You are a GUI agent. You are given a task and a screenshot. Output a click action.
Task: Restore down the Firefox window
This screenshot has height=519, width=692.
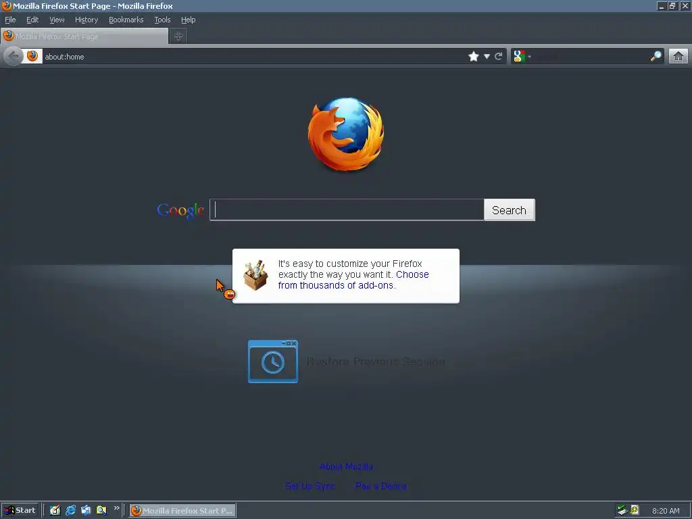[x=672, y=6]
